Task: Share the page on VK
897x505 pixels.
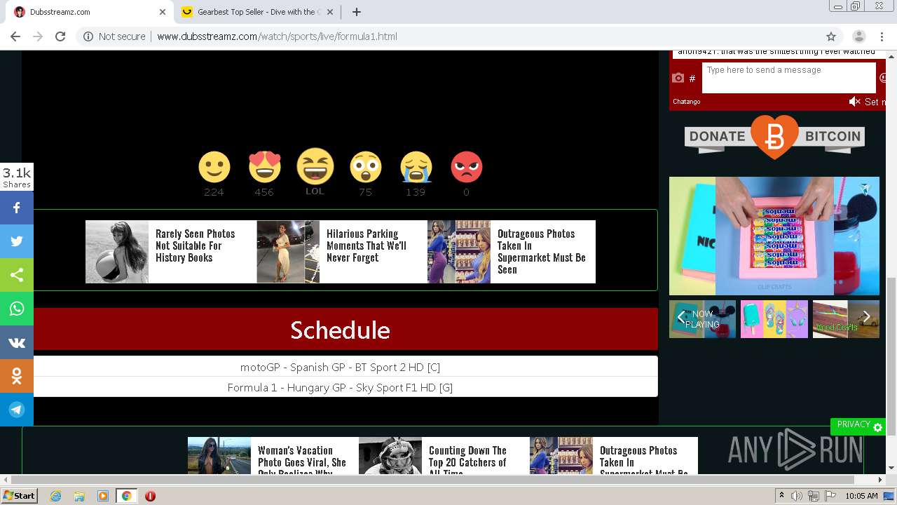Action: (17, 342)
